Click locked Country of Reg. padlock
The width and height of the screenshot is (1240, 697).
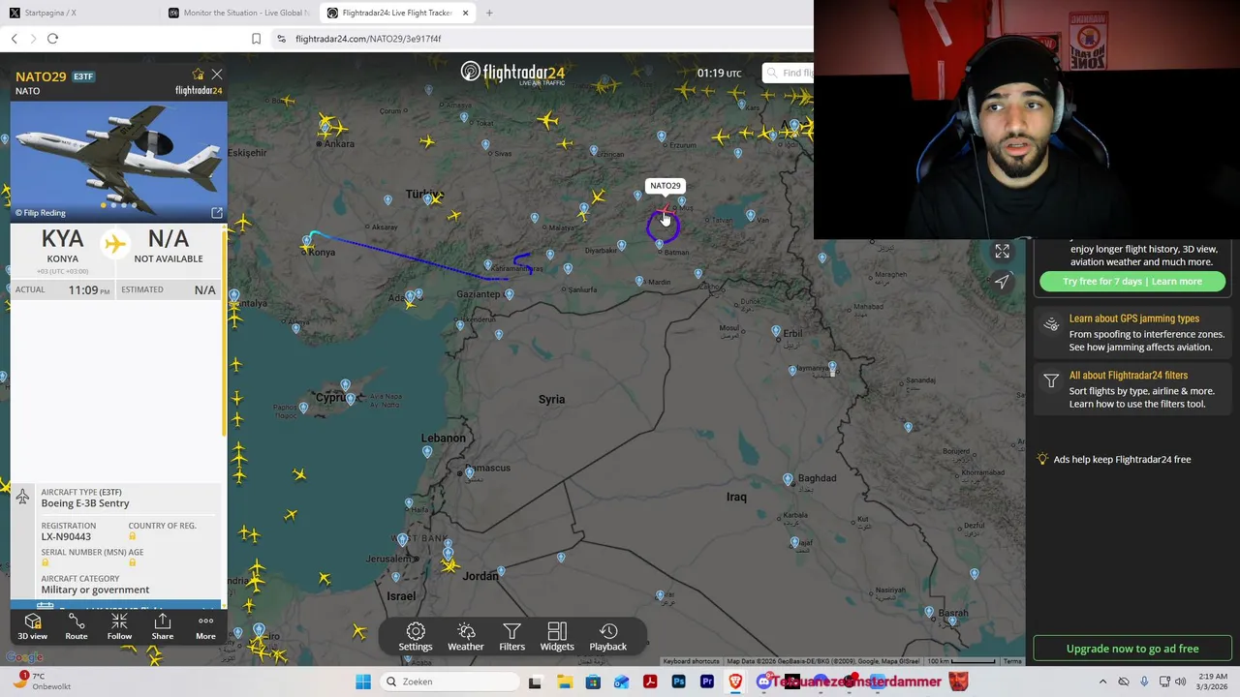point(132,536)
